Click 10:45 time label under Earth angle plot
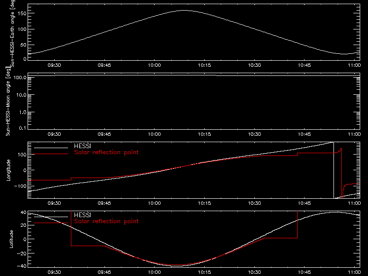 point(305,65)
